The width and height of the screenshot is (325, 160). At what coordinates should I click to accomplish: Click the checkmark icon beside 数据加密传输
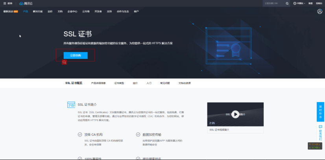pos(138,135)
